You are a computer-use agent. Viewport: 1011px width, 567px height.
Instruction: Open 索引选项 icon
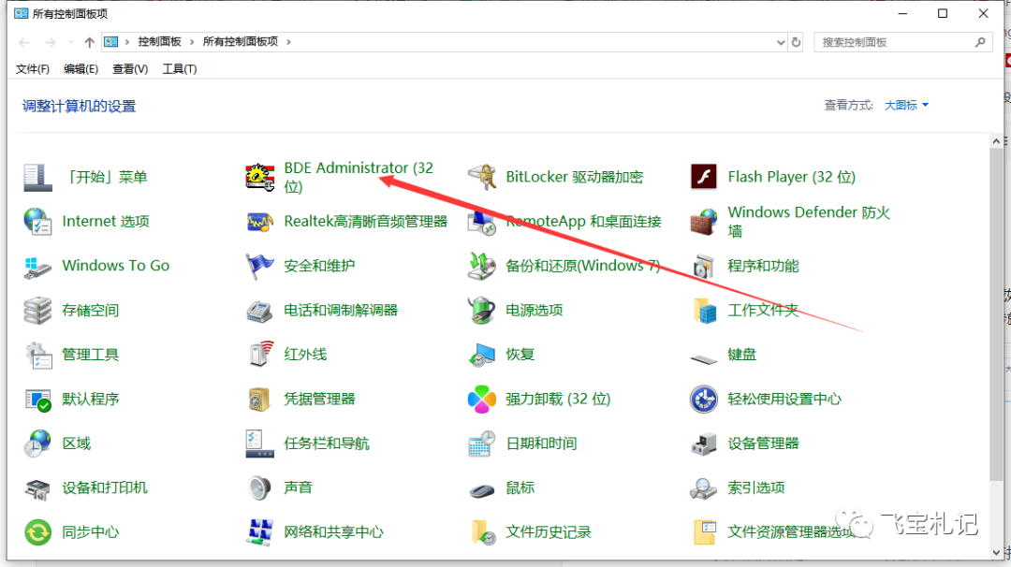[703, 488]
